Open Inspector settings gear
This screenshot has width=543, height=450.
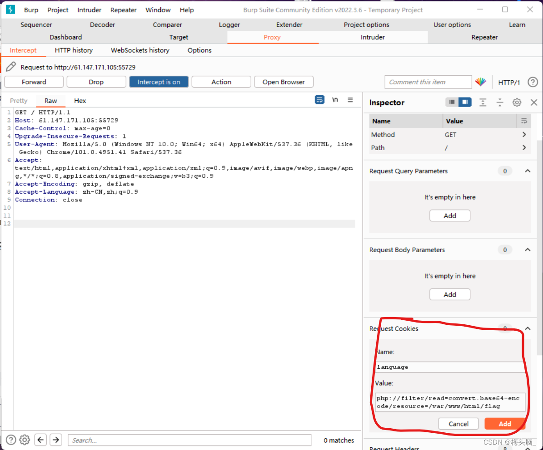coord(517,103)
